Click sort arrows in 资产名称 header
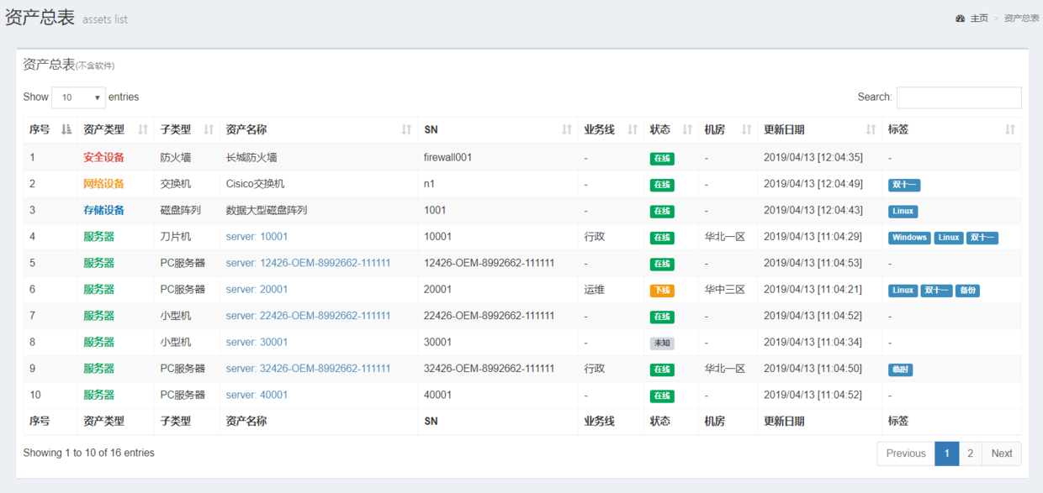 click(x=406, y=129)
